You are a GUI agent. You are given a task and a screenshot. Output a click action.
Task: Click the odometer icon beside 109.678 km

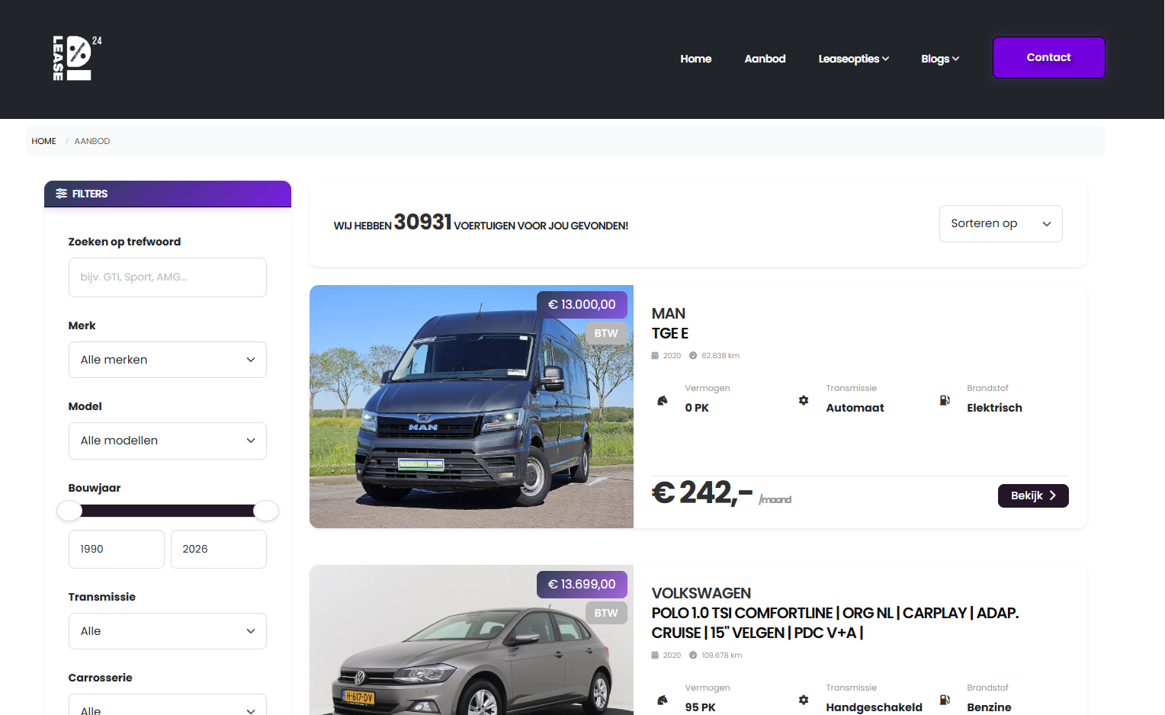[693, 655]
